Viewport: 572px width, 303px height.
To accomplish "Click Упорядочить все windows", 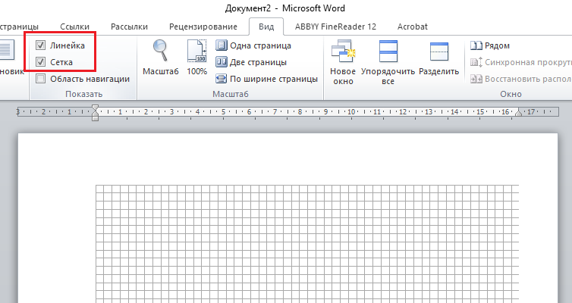I will coord(388,62).
